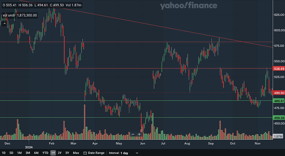Switch to the 1M range
Viewport: 285px width, 156px height.
[x=20, y=153]
